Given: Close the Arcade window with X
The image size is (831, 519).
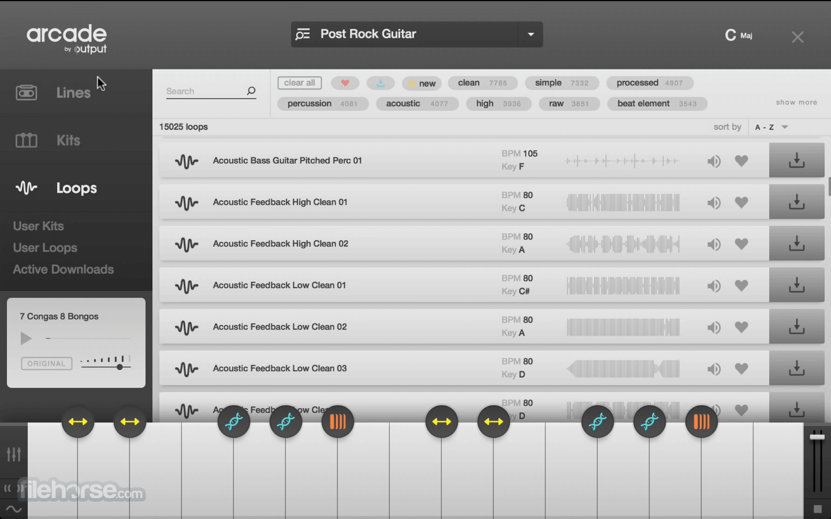Looking at the screenshot, I should [x=798, y=38].
